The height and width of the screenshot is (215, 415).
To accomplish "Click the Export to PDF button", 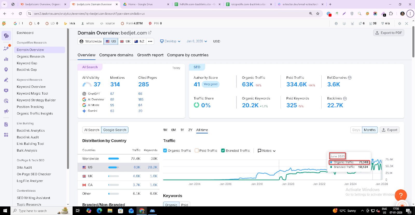I will click(x=389, y=33).
